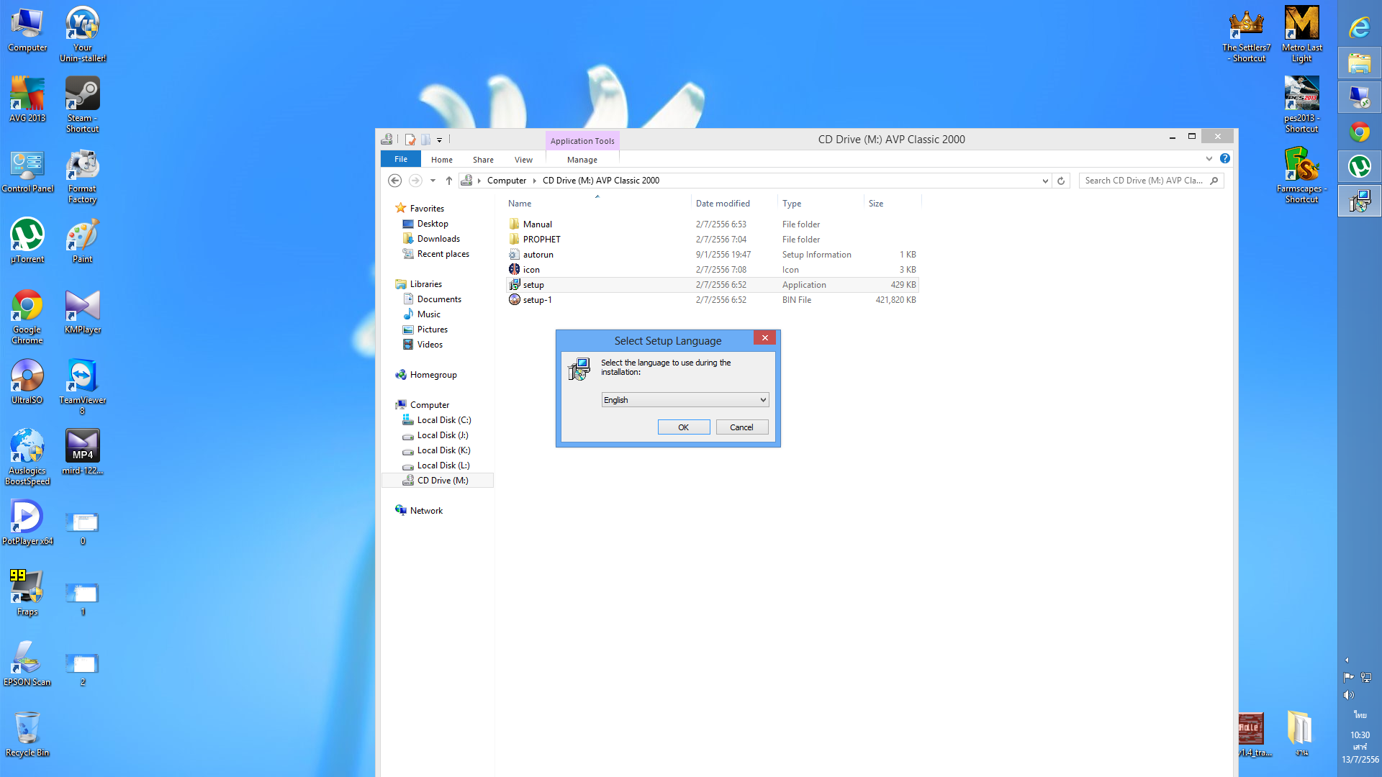Click the Back navigation arrow
Viewport: 1382px width, 777px height.
[x=394, y=181]
